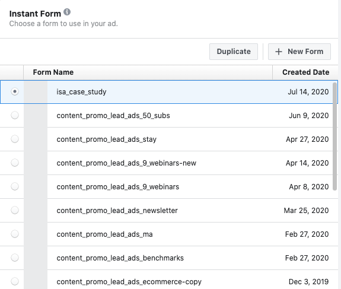
Task: Select radio for content_promo_lead_ads_stay
Action: click(x=15, y=139)
